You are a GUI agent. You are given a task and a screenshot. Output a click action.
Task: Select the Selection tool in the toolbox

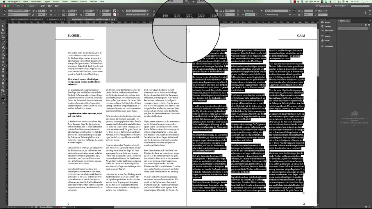point(3,23)
